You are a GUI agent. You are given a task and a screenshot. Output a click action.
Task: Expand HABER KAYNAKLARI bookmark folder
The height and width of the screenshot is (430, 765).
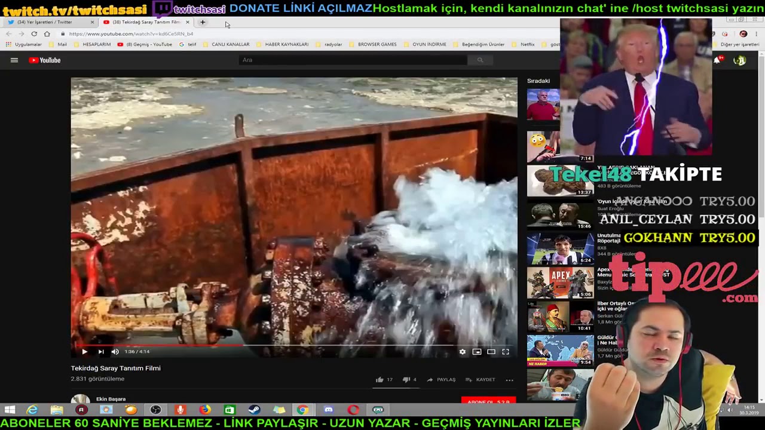click(282, 44)
